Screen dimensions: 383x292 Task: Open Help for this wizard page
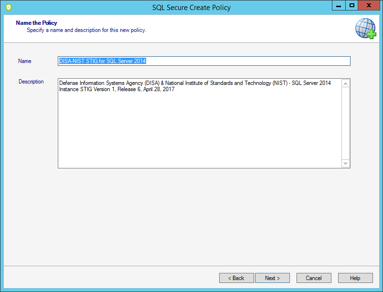click(x=355, y=278)
